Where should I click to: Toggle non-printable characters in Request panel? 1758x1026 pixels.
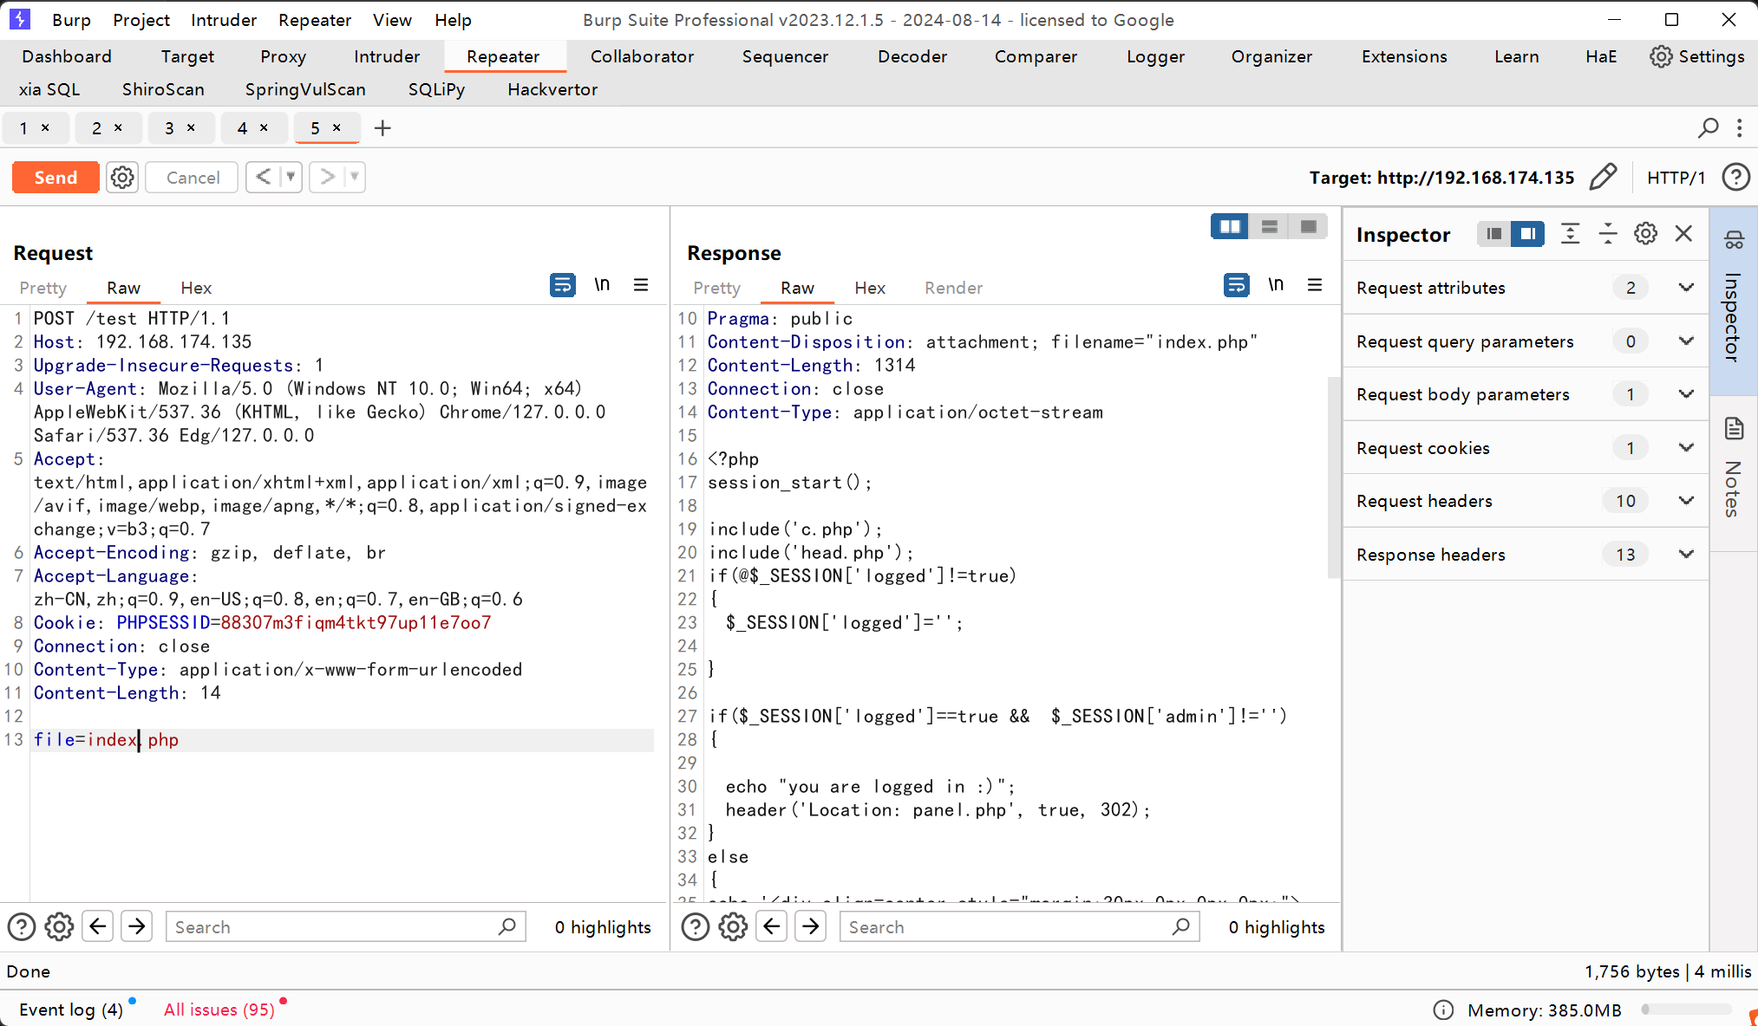602,284
